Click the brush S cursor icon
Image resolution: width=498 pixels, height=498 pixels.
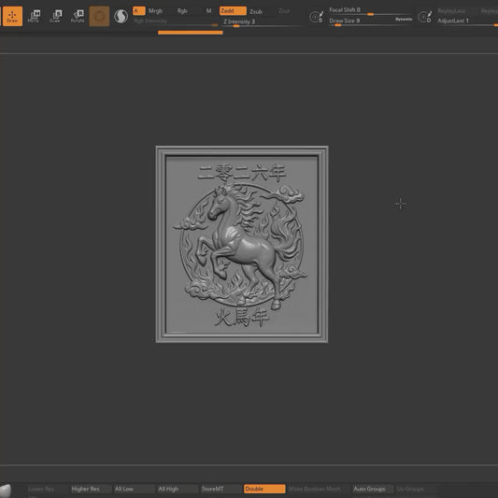(317, 17)
